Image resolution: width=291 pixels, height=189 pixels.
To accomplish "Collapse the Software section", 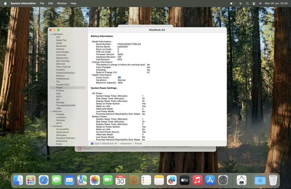I will [x=51, y=126].
